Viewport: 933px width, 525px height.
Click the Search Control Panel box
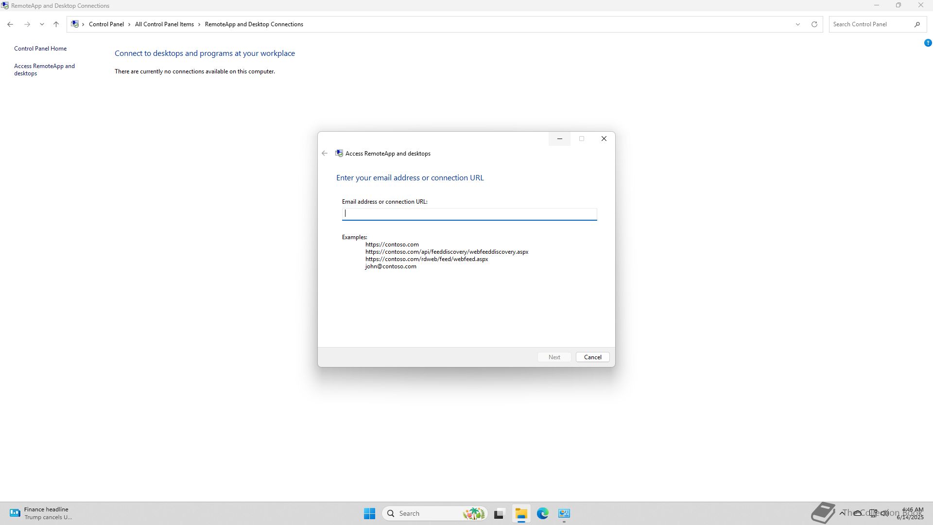pos(870,24)
